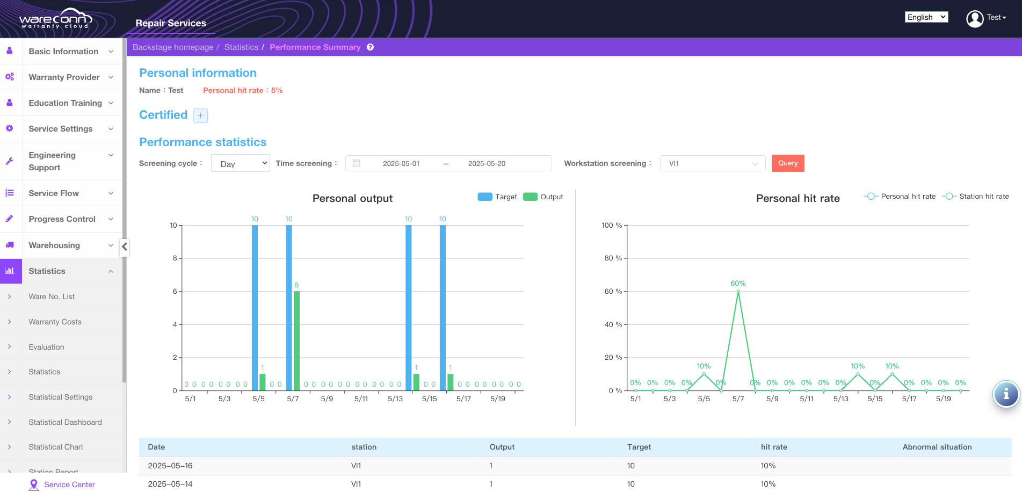Screen dimensions: 1022x492
Task: Collapse the sidebar with the arrow handle
Action: coord(125,247)
